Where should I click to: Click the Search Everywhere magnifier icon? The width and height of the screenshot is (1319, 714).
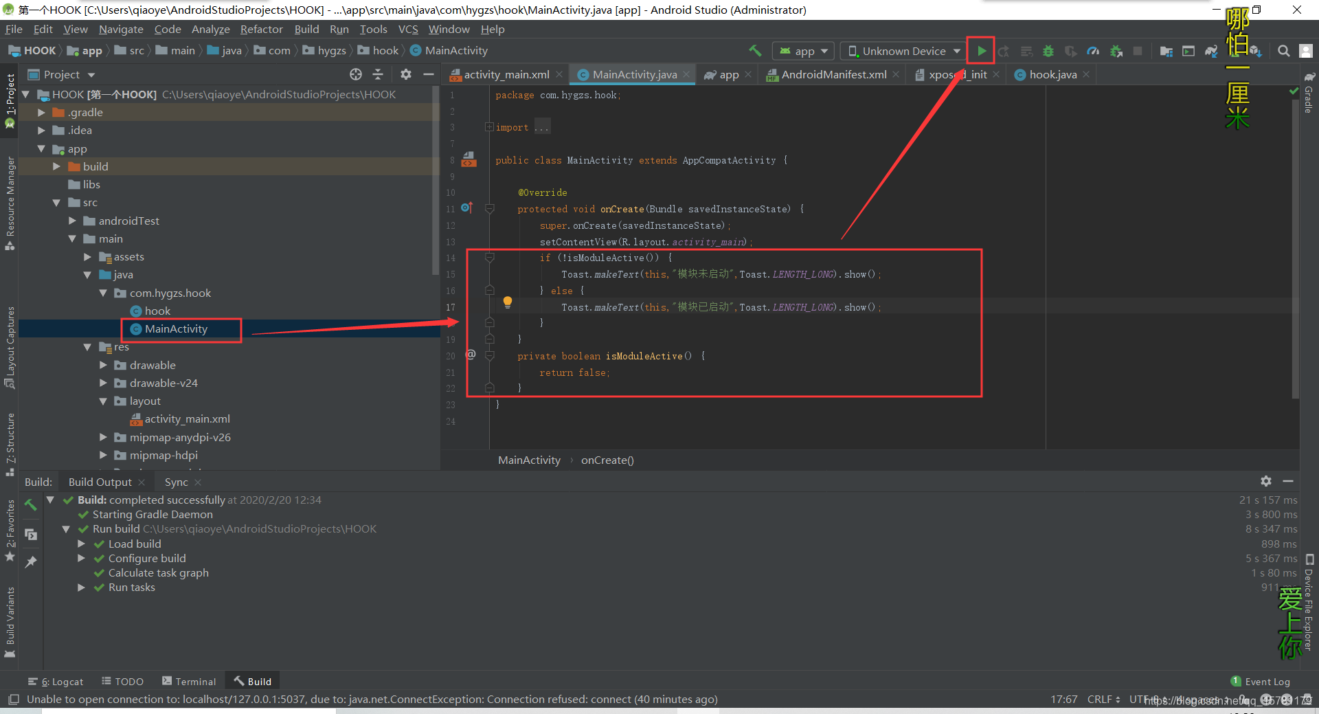[x=1283, y=51]
